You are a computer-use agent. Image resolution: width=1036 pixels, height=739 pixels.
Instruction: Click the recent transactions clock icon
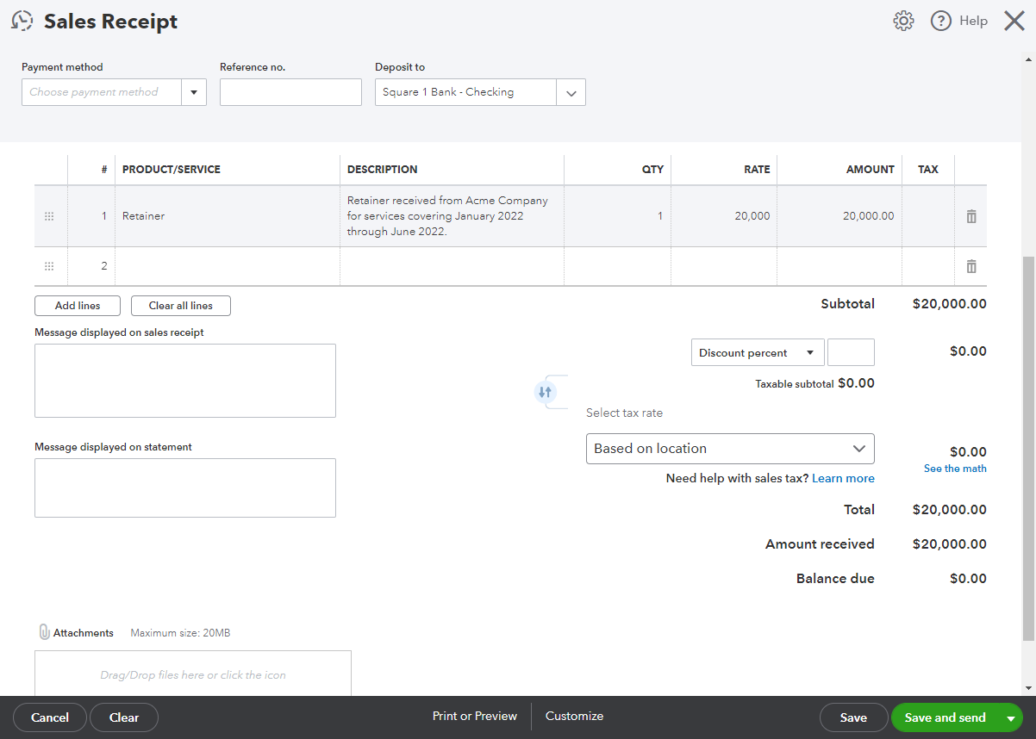(x=22, y=22)
